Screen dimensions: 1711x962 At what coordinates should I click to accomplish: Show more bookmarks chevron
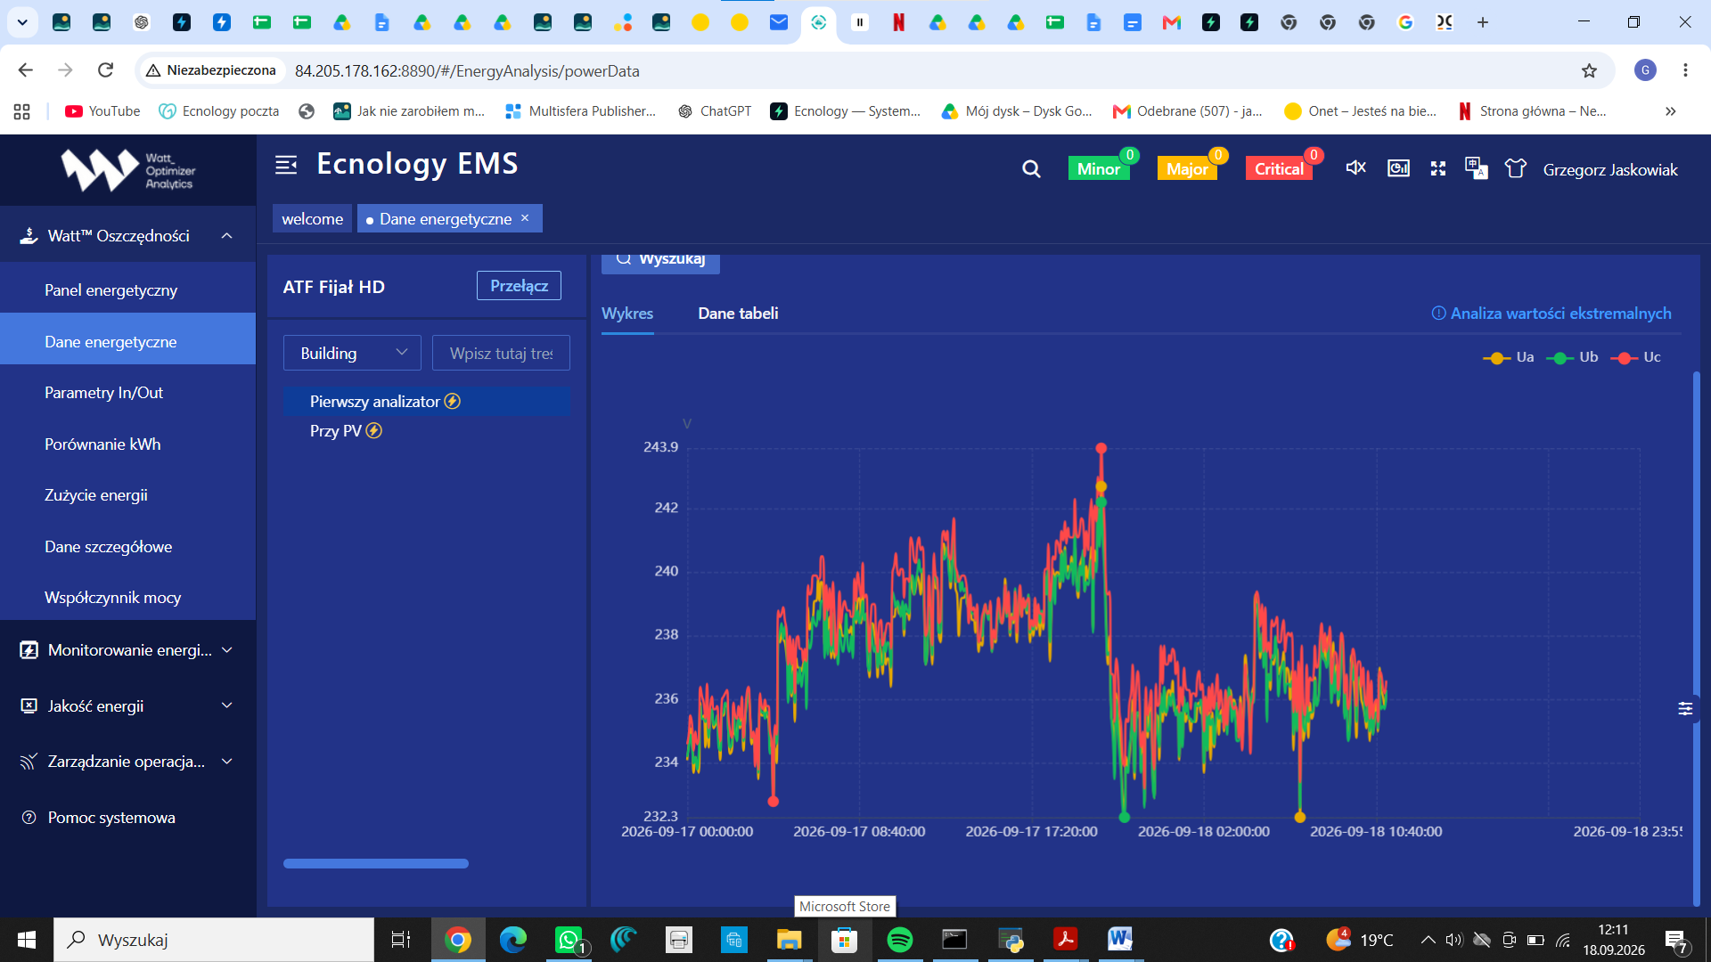tap(1670, 111)
